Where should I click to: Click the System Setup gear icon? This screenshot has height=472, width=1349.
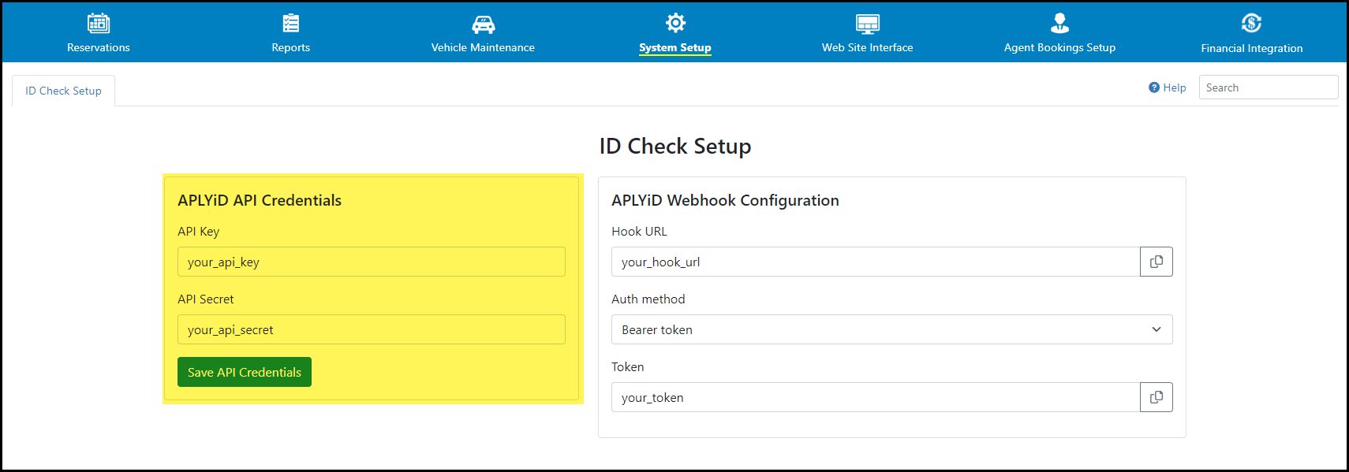(675, 23)
